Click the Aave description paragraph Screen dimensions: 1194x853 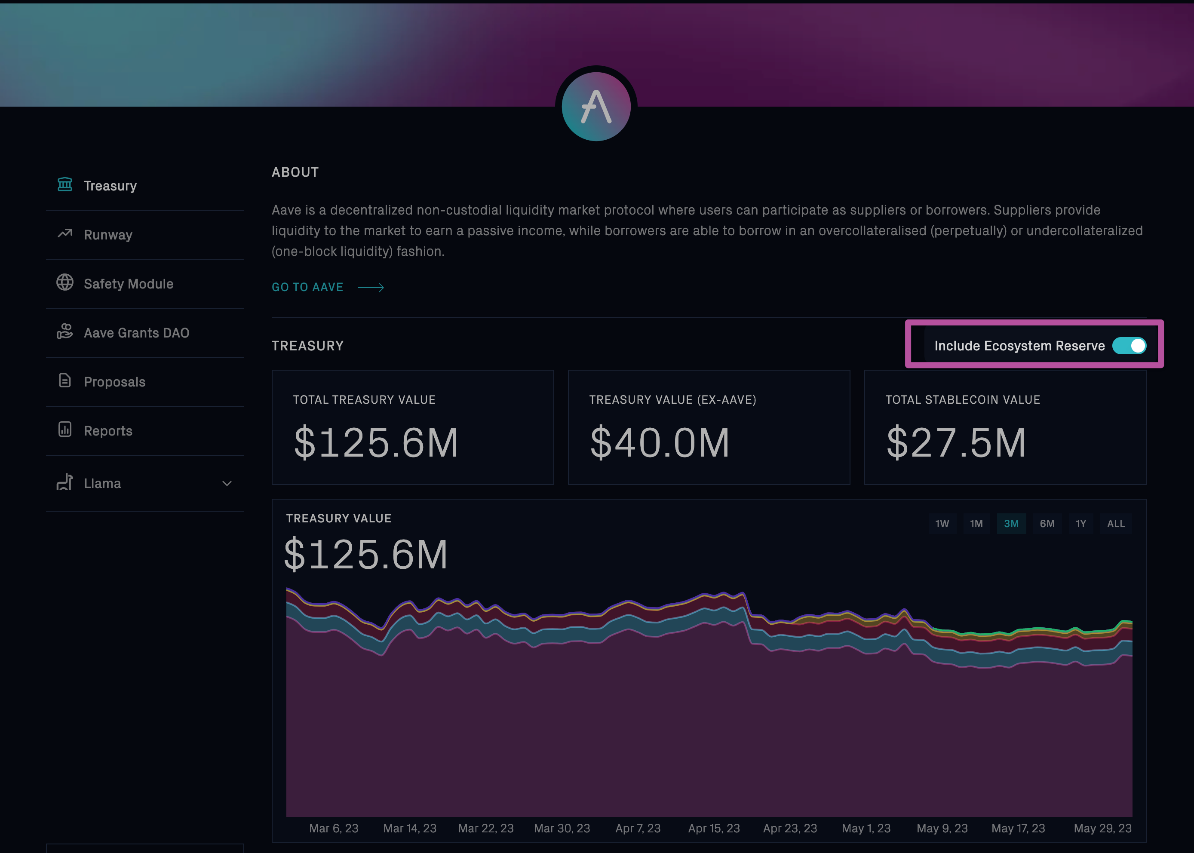[x=707, y=230]
